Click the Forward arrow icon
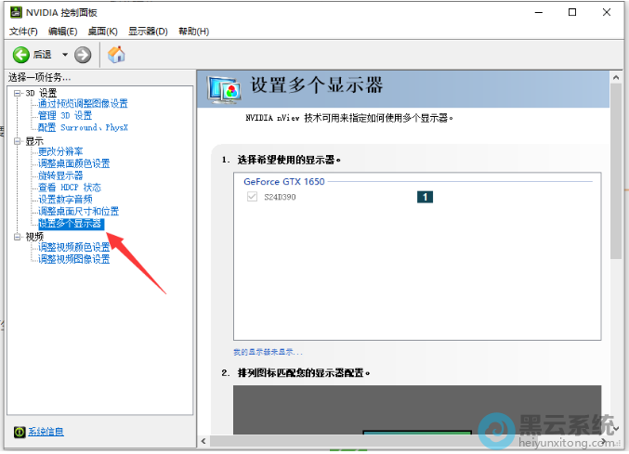 (x=83, y=55)
